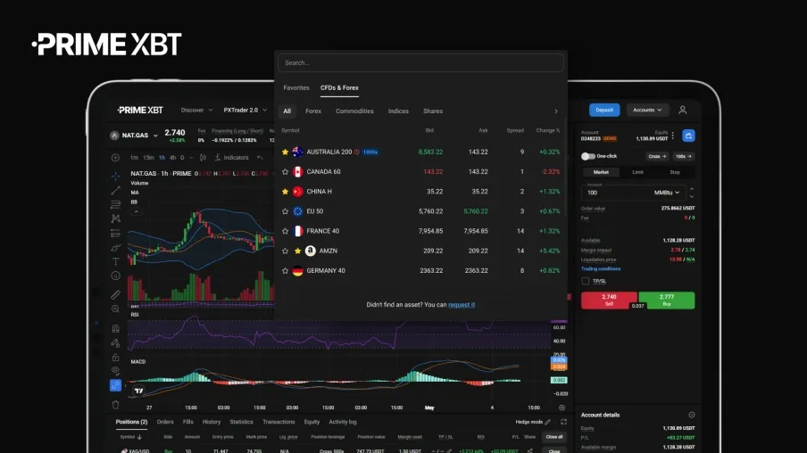Select the Forex category filter
Viewport: 807px width, 453px height.
point(313,111)
